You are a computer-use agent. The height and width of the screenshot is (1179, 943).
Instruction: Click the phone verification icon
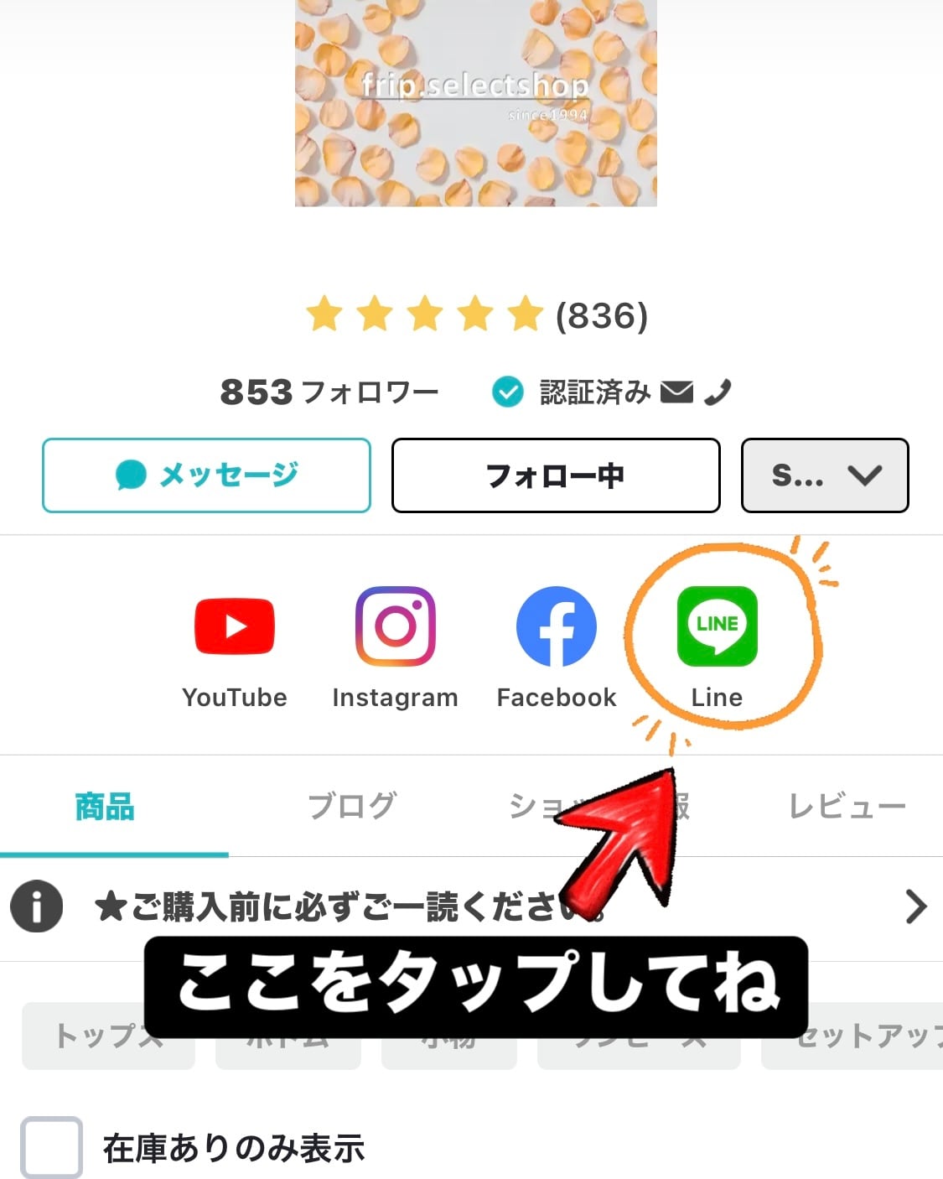[718, 392]
